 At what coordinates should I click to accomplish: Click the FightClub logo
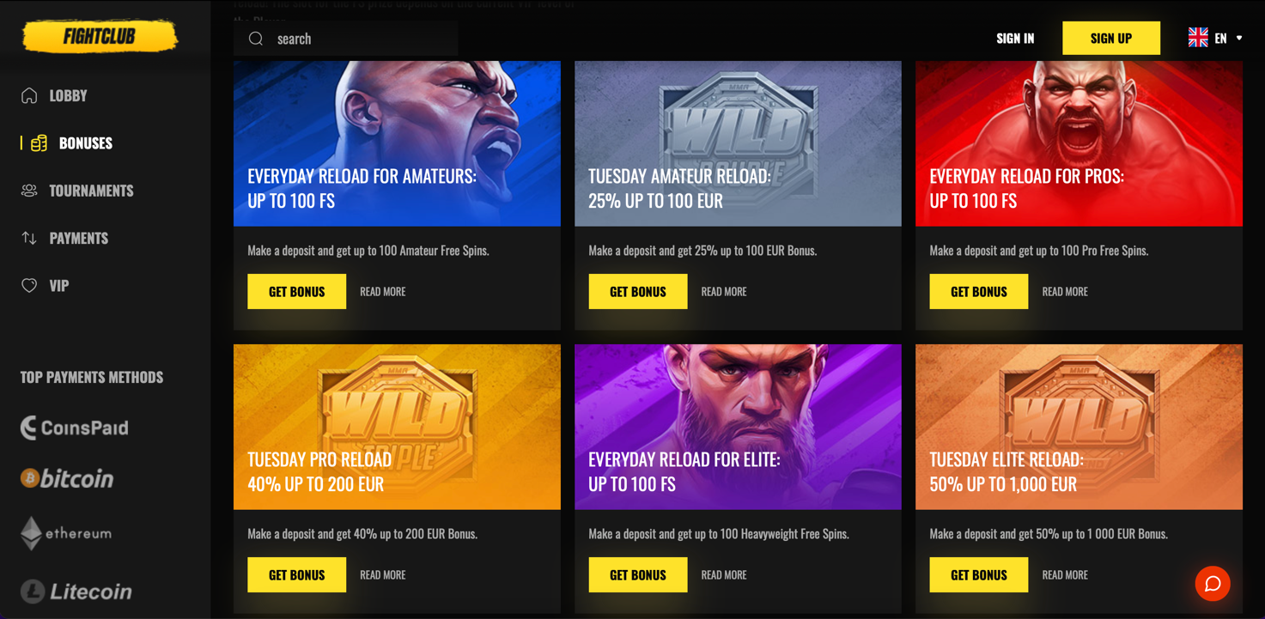(100, 37)
